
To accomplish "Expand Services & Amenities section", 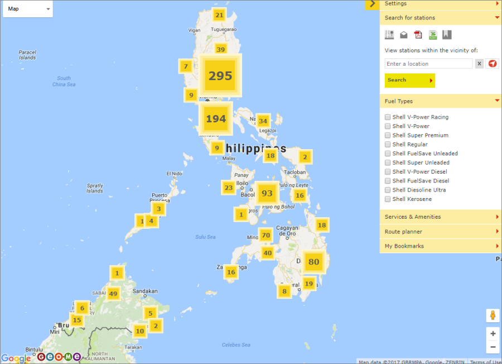I will point(441,217).
